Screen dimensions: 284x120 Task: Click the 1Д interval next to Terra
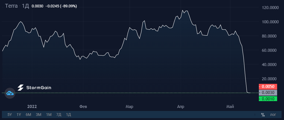click(25, 6)
